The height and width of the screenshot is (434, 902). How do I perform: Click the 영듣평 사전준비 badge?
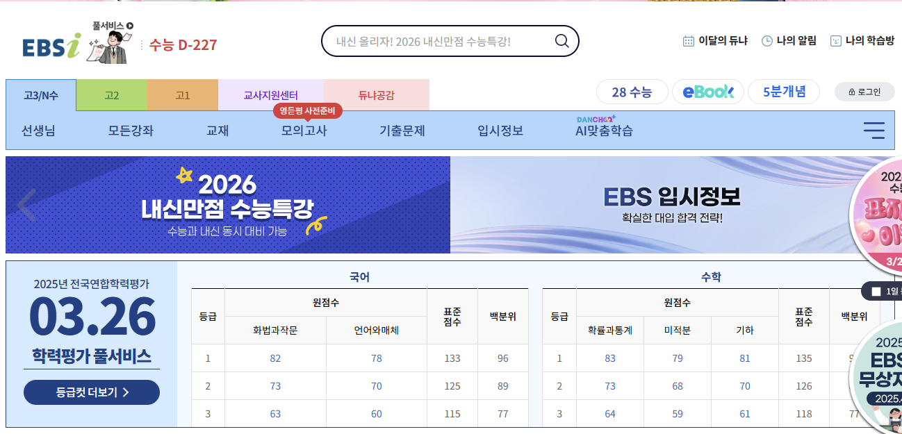click(x=307, y=110)
